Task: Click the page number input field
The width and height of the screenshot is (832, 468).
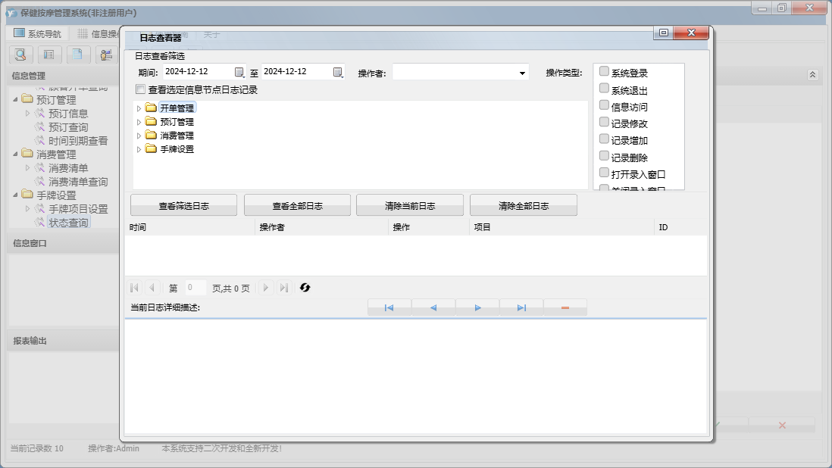Action: (x=195, y=288)
